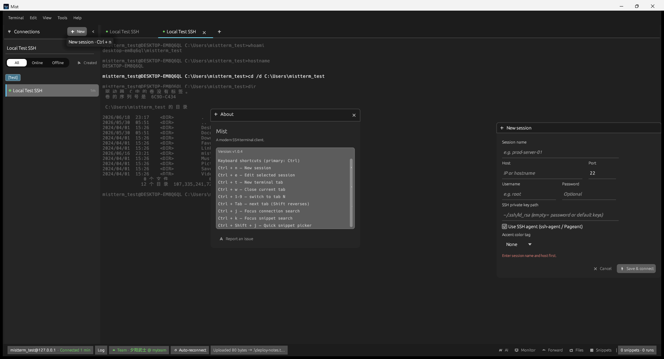The height and width of the screenshot is (359, 664).
Task: Open the Tools menu
Action: click(62, 18)
